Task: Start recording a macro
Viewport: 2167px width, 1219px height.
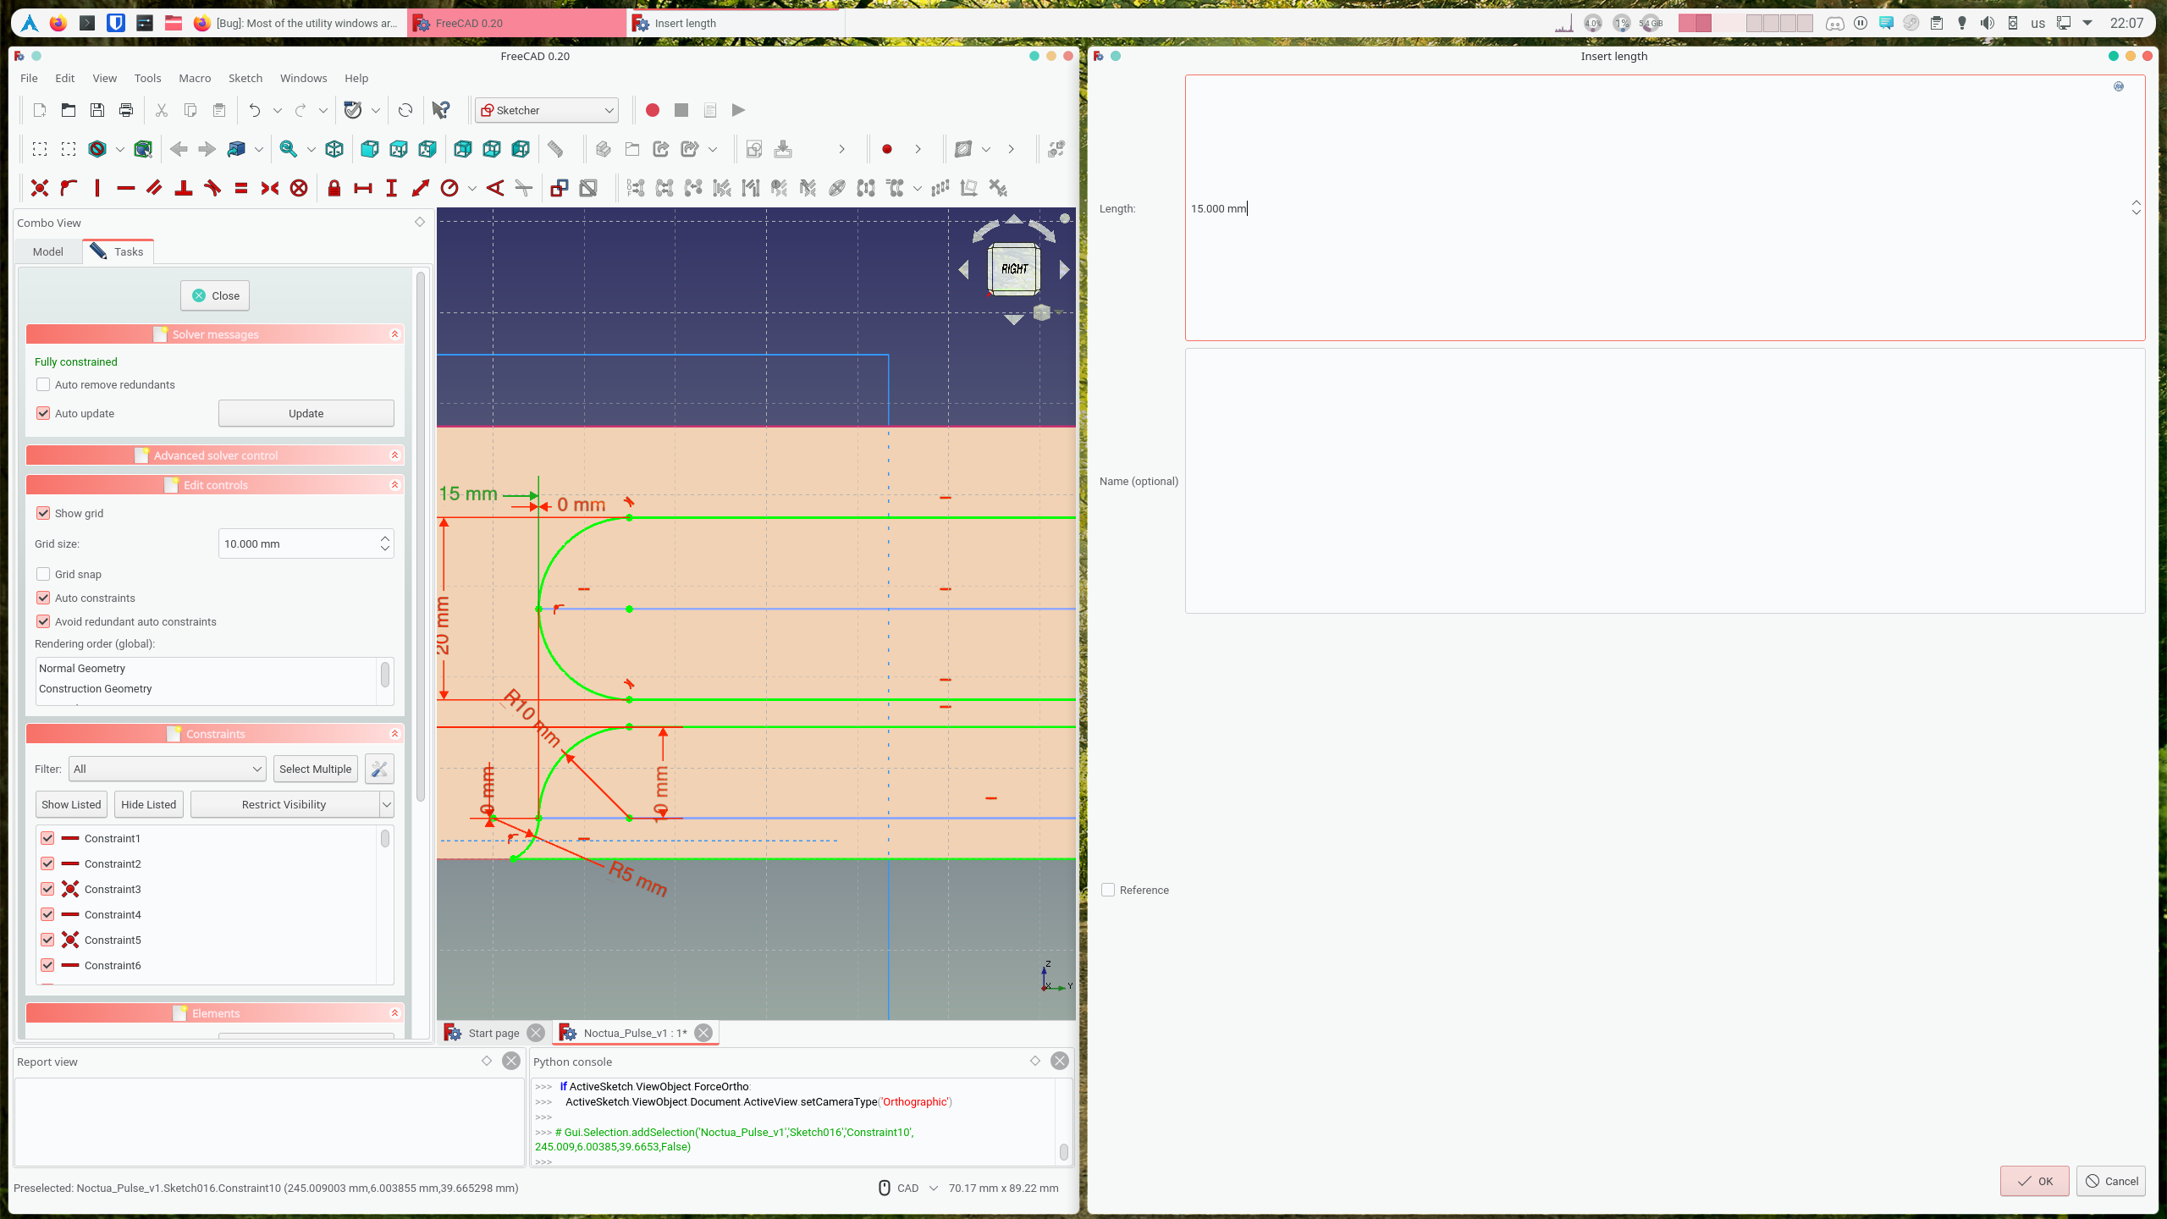Action: point(652,110)
